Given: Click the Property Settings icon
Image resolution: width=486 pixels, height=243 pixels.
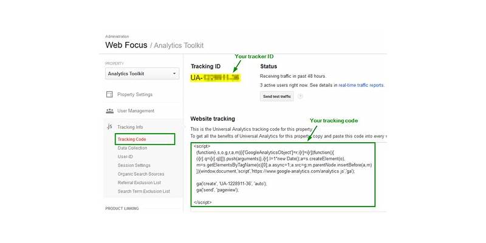Looking at the screenshot, I should pyautogui.click(x=109, y=95).
